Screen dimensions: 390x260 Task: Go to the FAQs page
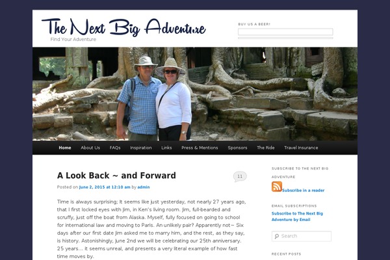(115, 148)
